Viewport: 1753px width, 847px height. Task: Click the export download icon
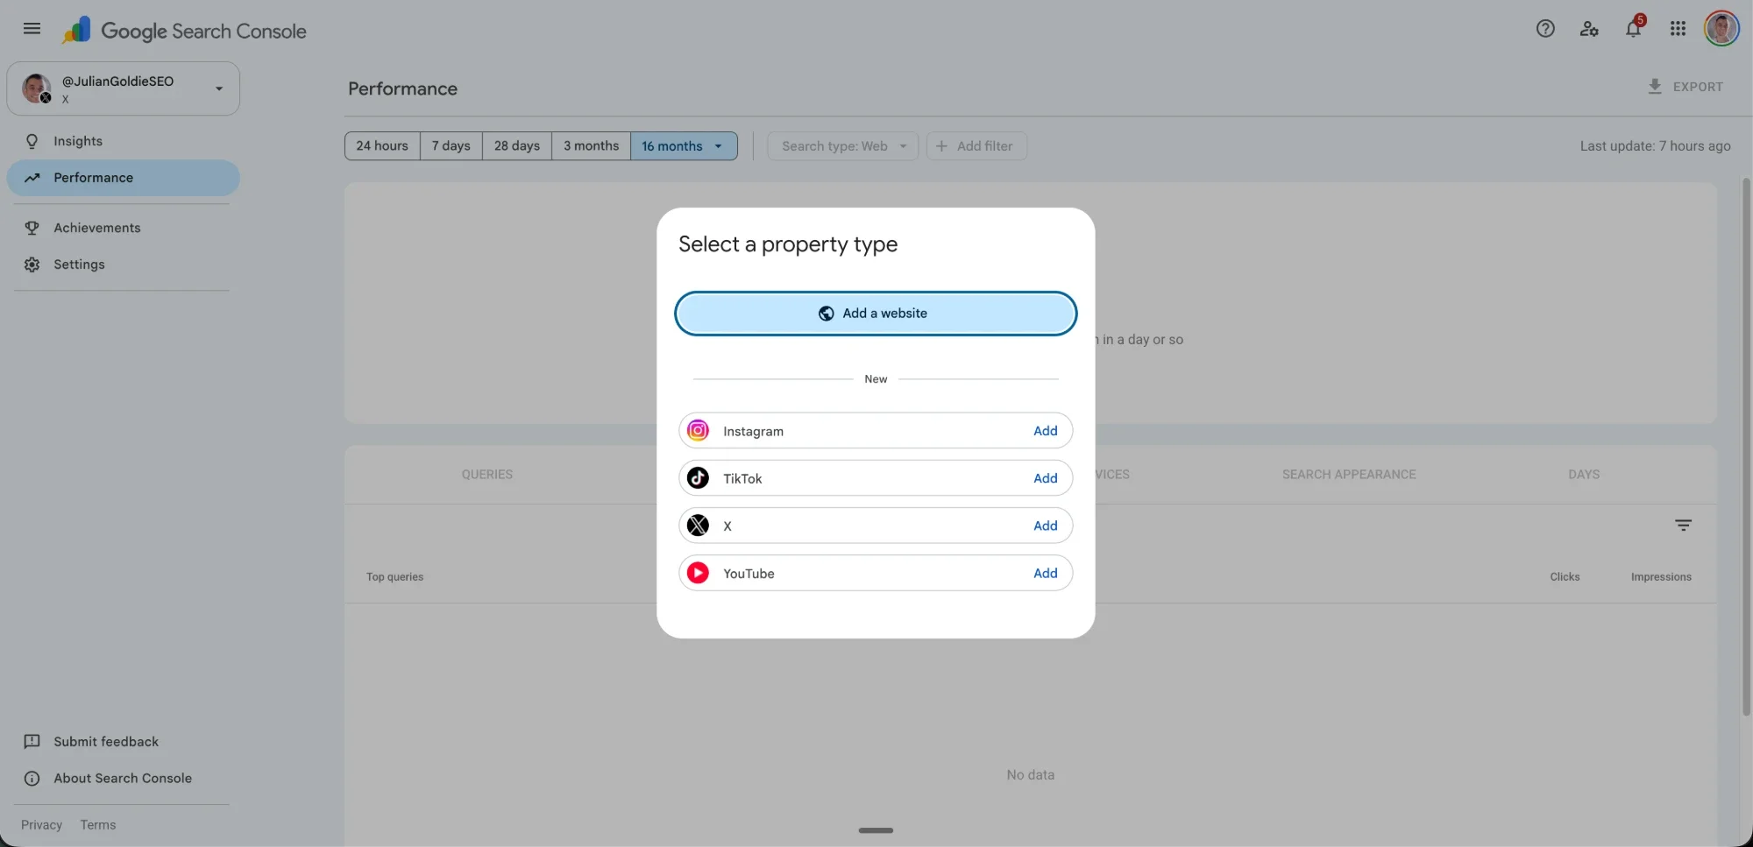(x=1655, y=87)
